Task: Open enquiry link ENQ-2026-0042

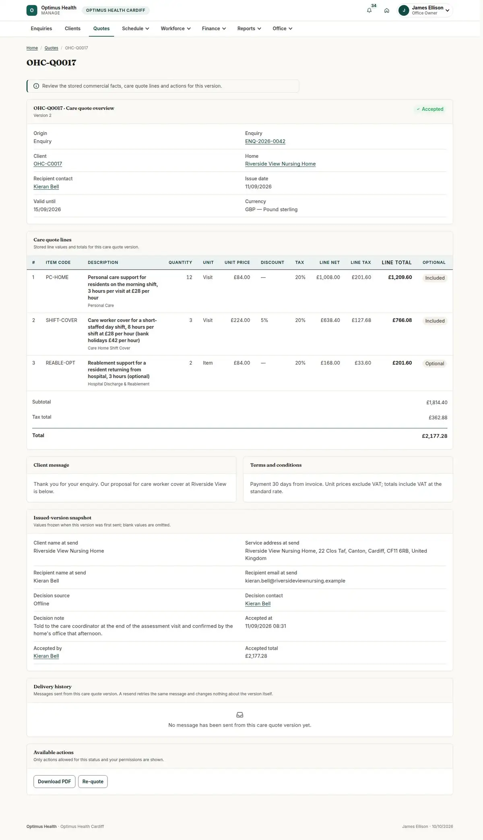Action: coord(265,141)
